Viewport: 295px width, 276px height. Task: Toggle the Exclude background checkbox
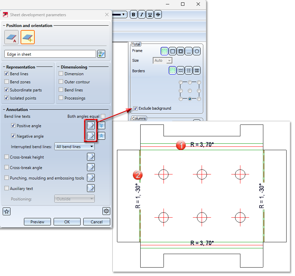click(135, 108)
